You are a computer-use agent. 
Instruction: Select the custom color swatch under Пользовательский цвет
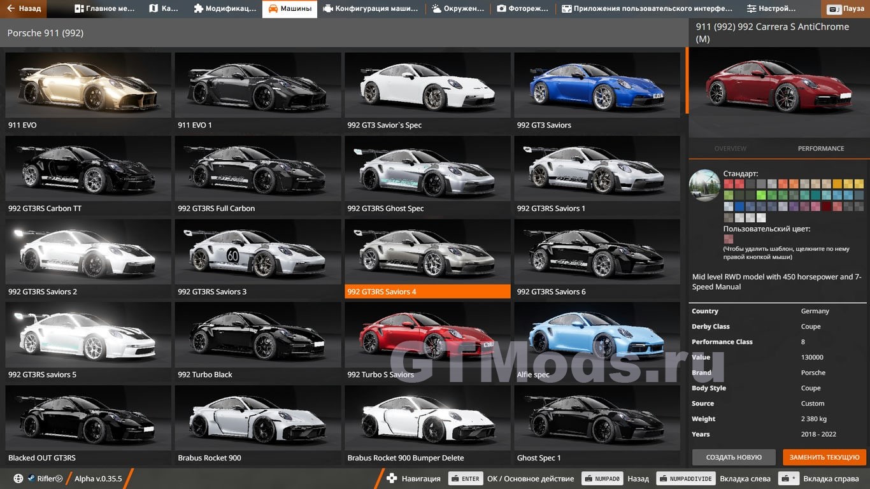tap(729, 239)
